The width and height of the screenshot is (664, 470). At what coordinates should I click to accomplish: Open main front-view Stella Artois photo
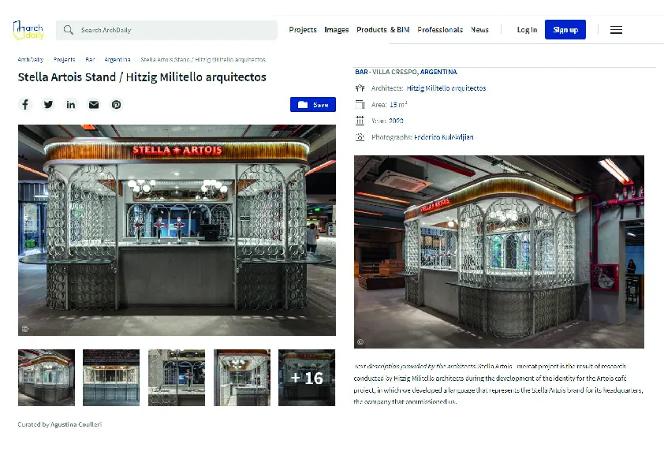pos(177,230)
